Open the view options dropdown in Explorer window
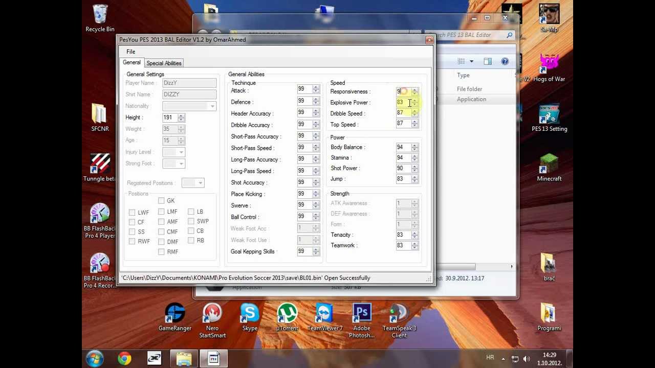Viewport: 655px width, 368px height. tap(471, 61)
